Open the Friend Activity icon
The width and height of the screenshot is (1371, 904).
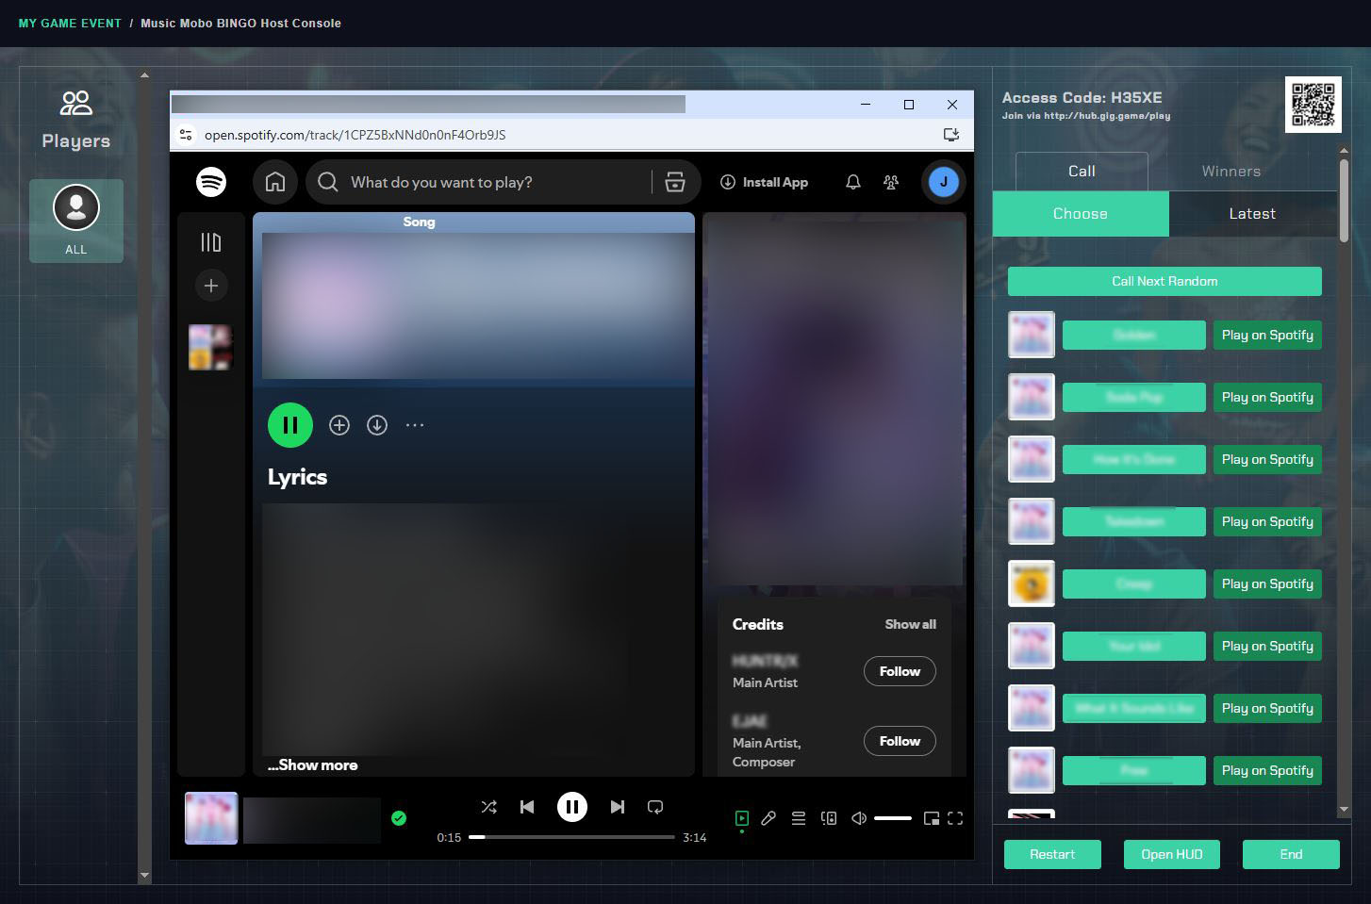click(890, 182)
